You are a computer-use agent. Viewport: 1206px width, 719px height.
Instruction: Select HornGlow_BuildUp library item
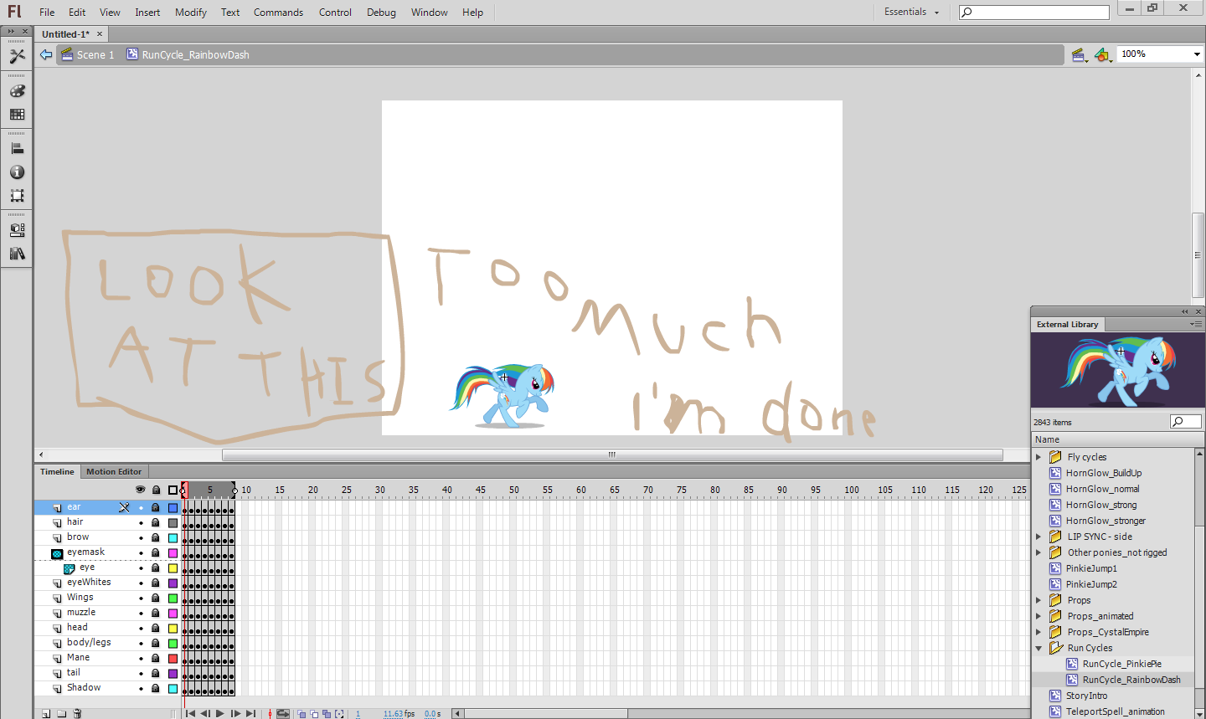click(x=1103, y=473)
